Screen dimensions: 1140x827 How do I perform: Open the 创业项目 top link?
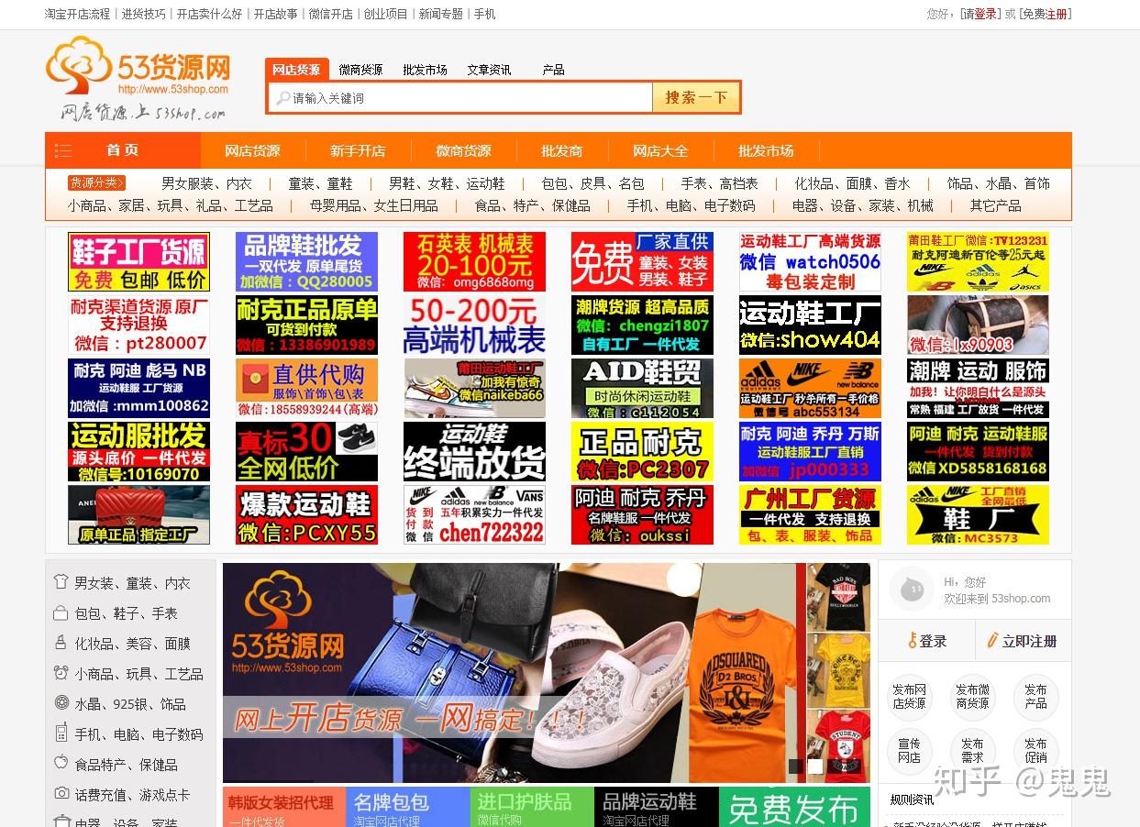tap(386, 14)
